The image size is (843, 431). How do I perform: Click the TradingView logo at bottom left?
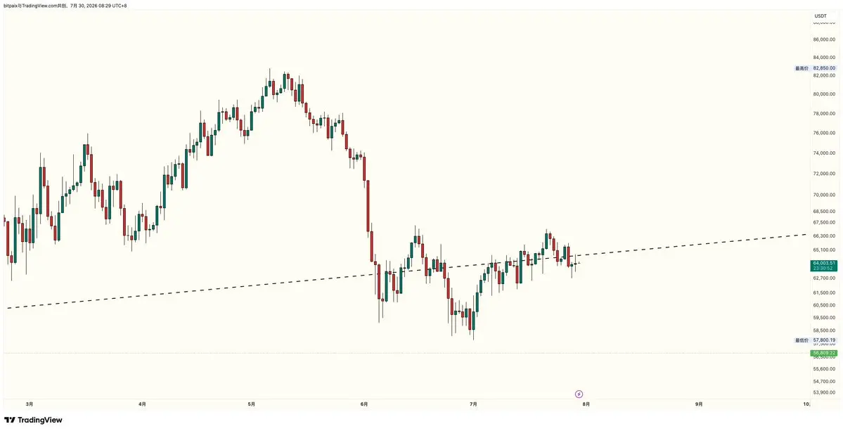tap(33, 420)
